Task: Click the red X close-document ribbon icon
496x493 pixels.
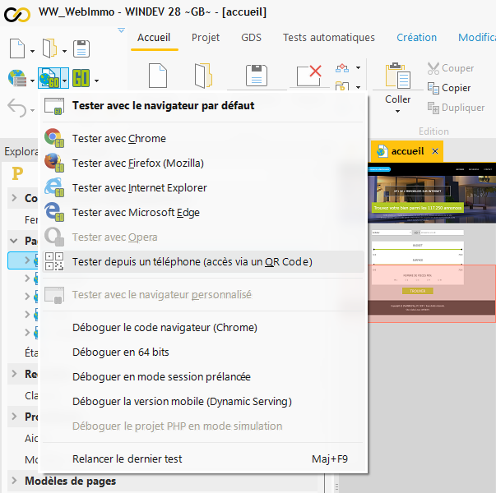Action: [309, 76]
